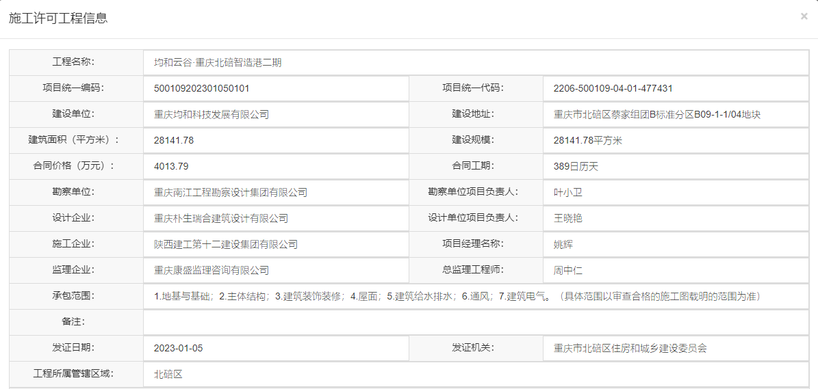Click the 建设规模 label
Image resolution: width=818 pixels, height=389 pixels.
472,140
